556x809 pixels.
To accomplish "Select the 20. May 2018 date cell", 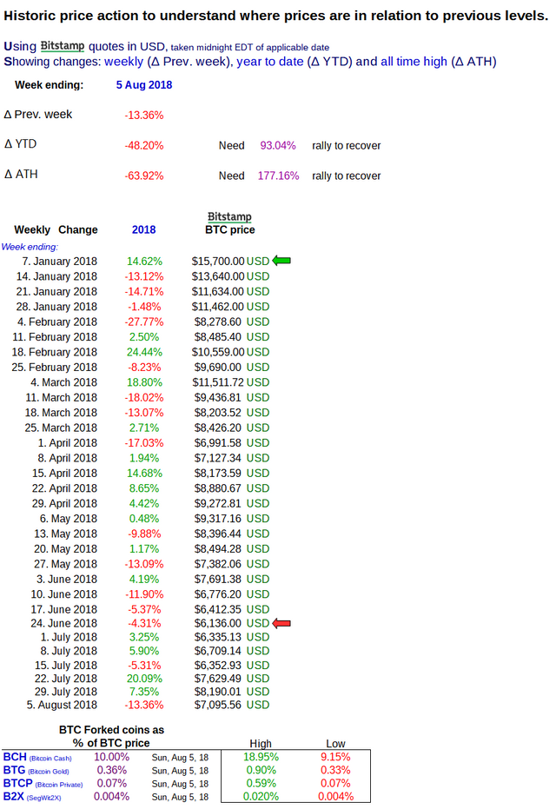I will tap(65, 548).
